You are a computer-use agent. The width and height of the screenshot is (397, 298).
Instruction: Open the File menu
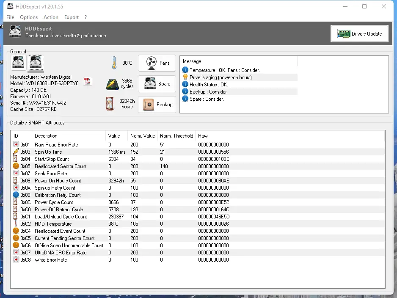coord(10,17)
